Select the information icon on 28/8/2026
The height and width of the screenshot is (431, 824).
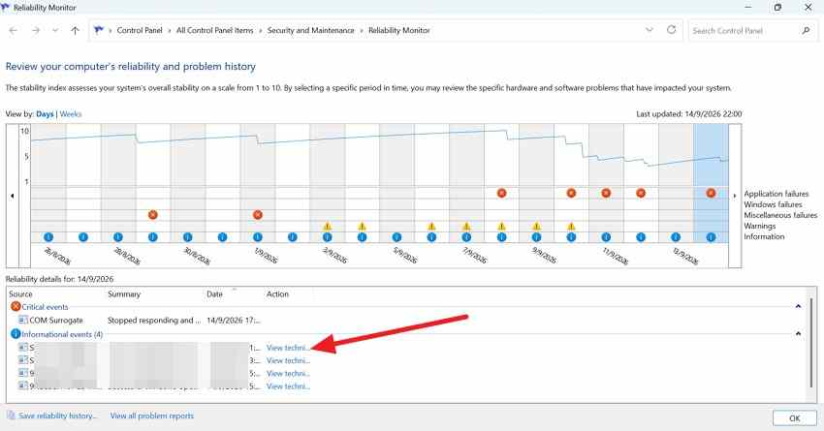118,237
